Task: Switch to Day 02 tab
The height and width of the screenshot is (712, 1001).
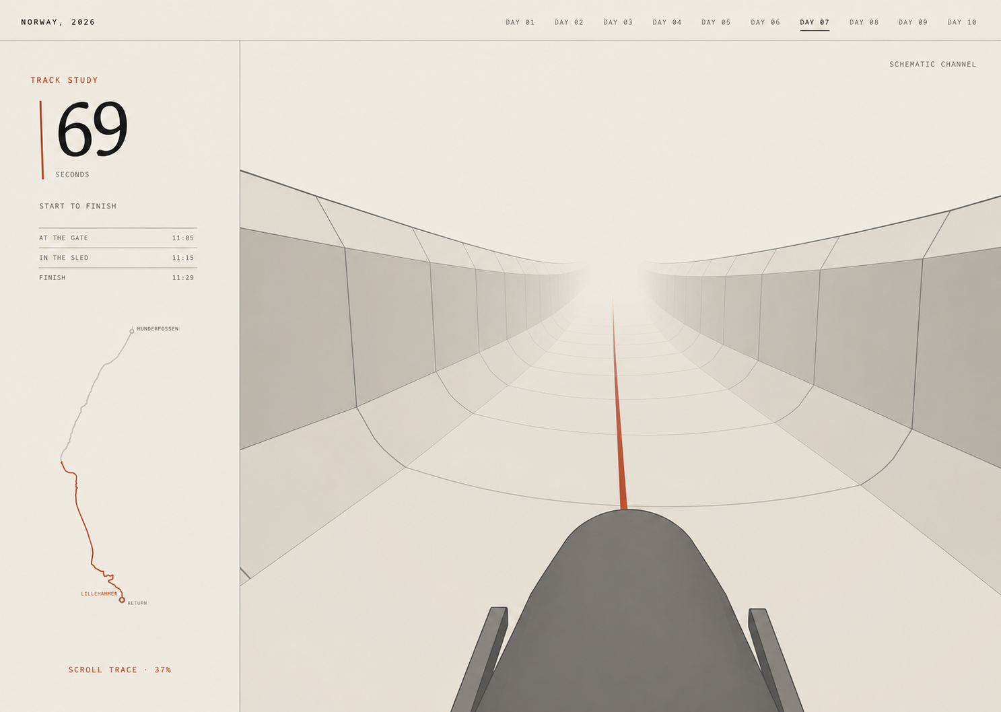Action: tap(569, 22)
